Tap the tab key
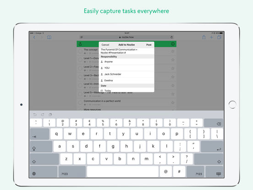 (x=39, y=134)
